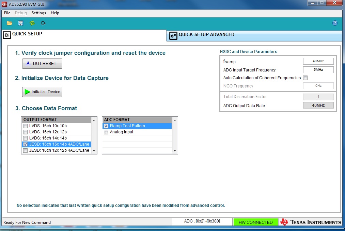Save configuration with the floppy disk icon
The image size is (345, 231).
[x=21, y=23]
